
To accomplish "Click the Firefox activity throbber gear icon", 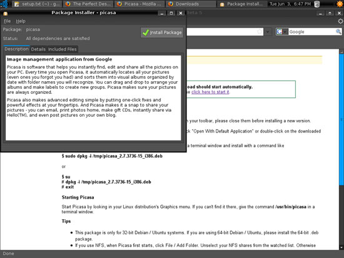I will pyautogui.click(x=340, y=21).
